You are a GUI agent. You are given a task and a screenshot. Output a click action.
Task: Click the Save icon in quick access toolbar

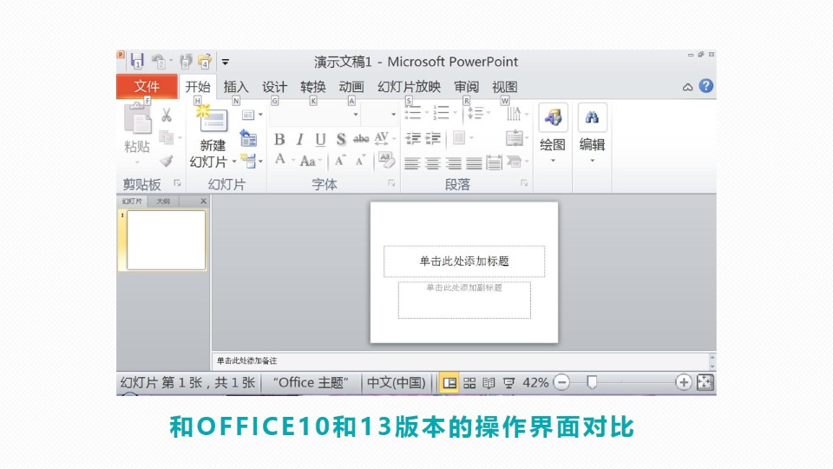(137, 61)
